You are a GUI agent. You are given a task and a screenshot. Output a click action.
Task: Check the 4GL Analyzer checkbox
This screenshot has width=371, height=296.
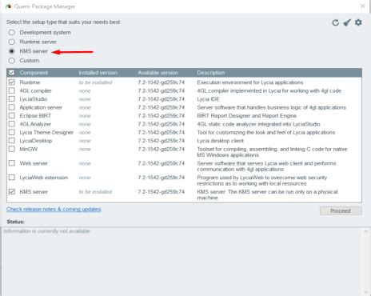[x=12, y=124]
